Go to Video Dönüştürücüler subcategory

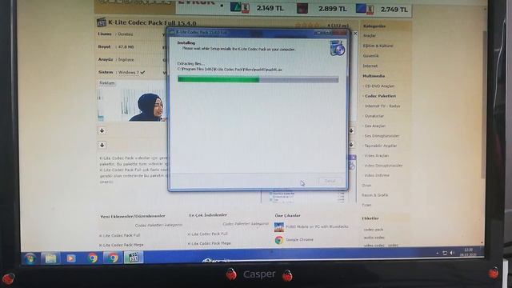pyautogui.click(x=383, y=166)
